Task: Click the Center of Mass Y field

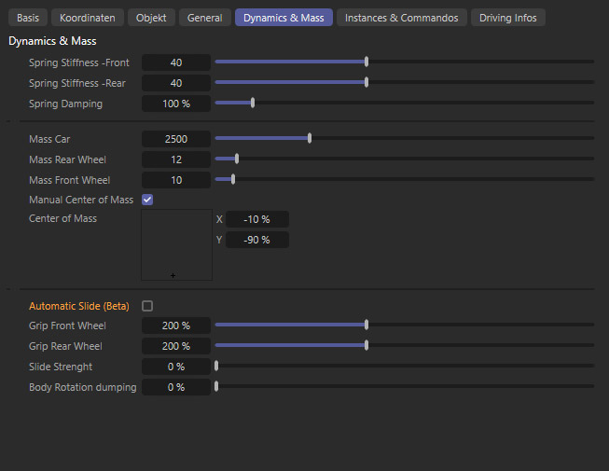Action: (x=256, y=240)
